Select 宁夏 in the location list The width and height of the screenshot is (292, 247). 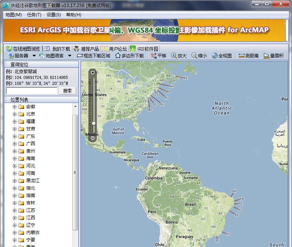(x=31, y=240)
